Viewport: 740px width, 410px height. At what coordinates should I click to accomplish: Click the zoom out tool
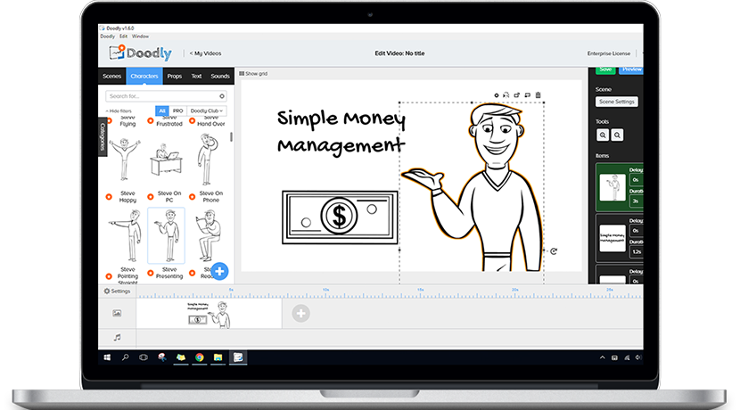click(617, 135)
